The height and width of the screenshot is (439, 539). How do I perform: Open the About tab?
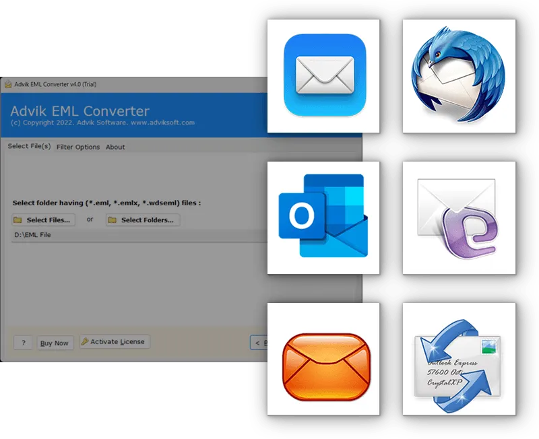(115, 147)
